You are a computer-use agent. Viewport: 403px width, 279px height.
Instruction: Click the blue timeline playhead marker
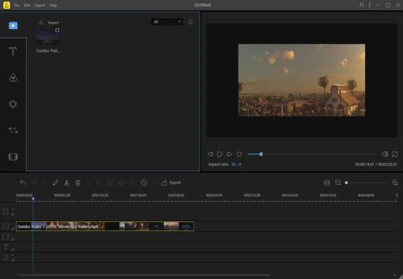click(33, 199)
